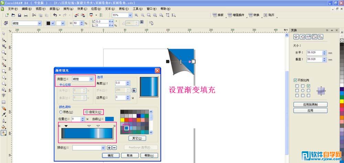344x163 pixels.
Task: Select the Table tool in the toolbox
Action: (x=4, y=102)
